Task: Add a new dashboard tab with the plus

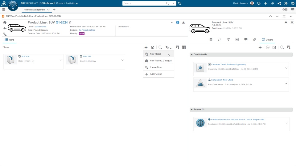Action: [x=54, y=10]
